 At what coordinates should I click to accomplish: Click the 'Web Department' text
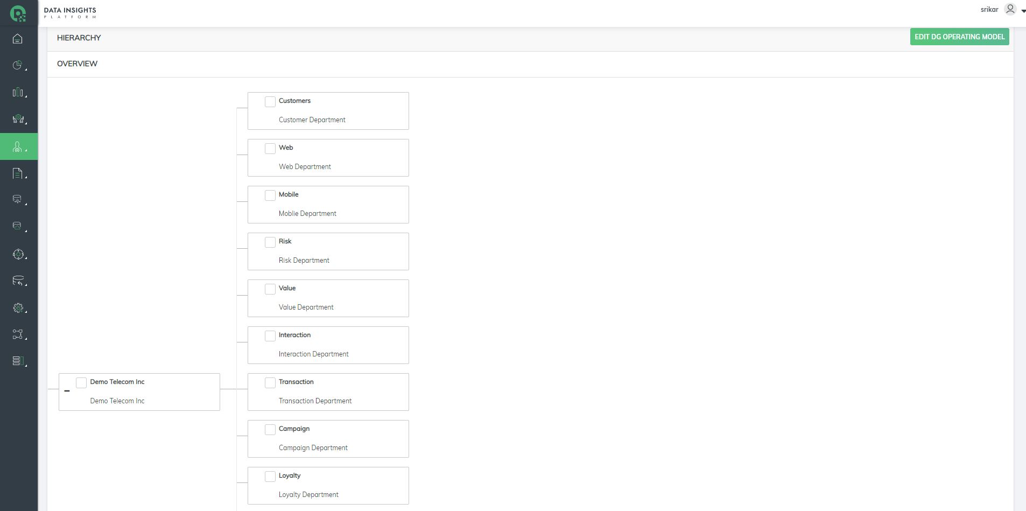click(305, 167)
